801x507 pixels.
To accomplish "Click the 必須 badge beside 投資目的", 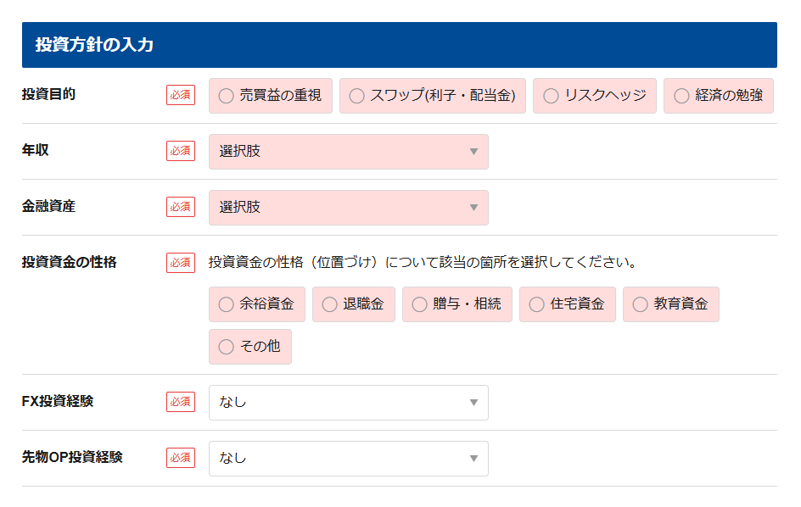I will coord(180,95).
